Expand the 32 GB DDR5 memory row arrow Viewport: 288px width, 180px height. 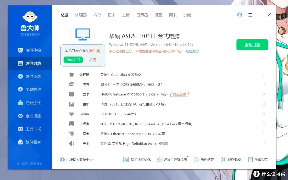(x=264, y=85)
